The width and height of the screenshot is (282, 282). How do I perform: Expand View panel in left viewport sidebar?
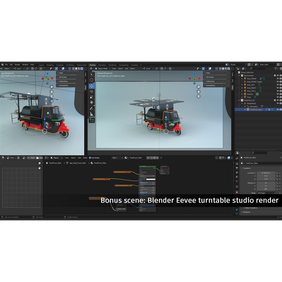[69, 73]
